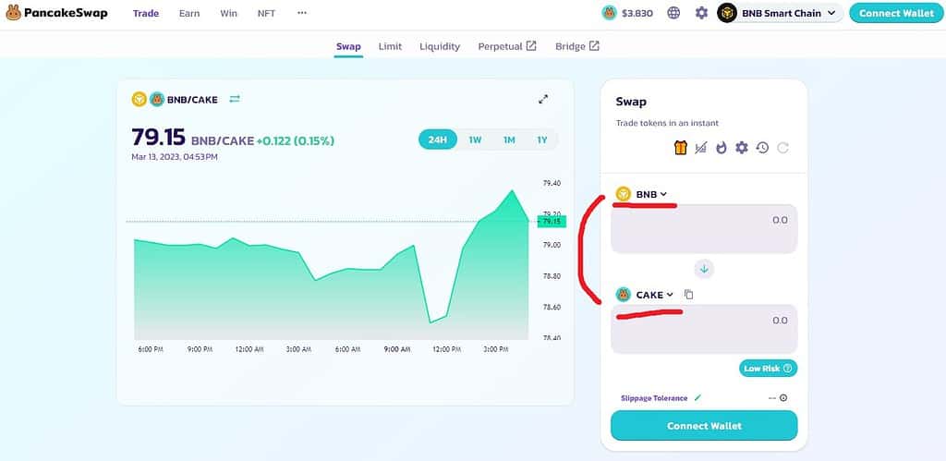The height and width of the screenshot is (461, 946).
Task: Open the NFT menu
Action: pos(266,13)
